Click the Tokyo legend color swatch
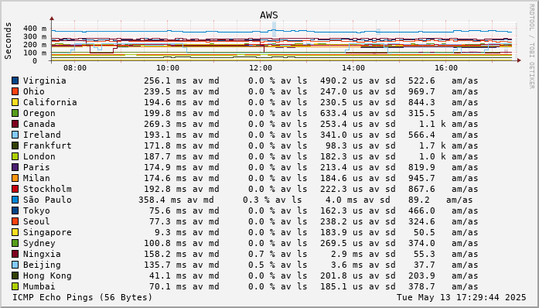539x308 pixels. coord(15,210)
